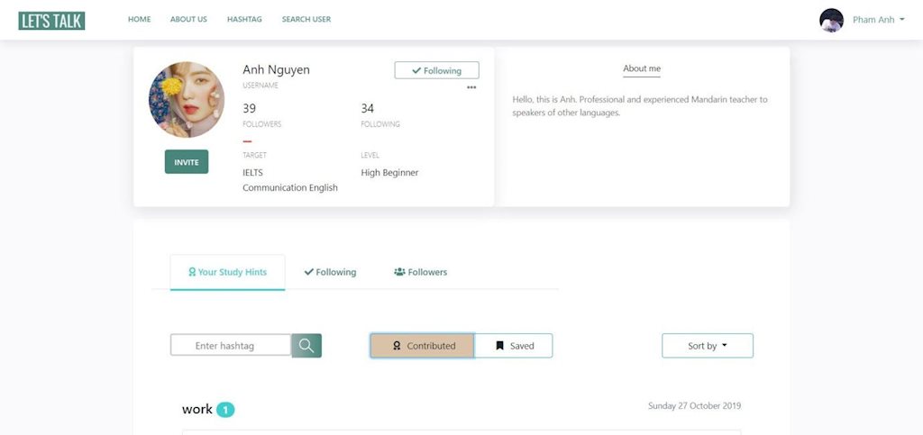
Task: Navigate to HASHTAG in the navbar
Action: 243,19
